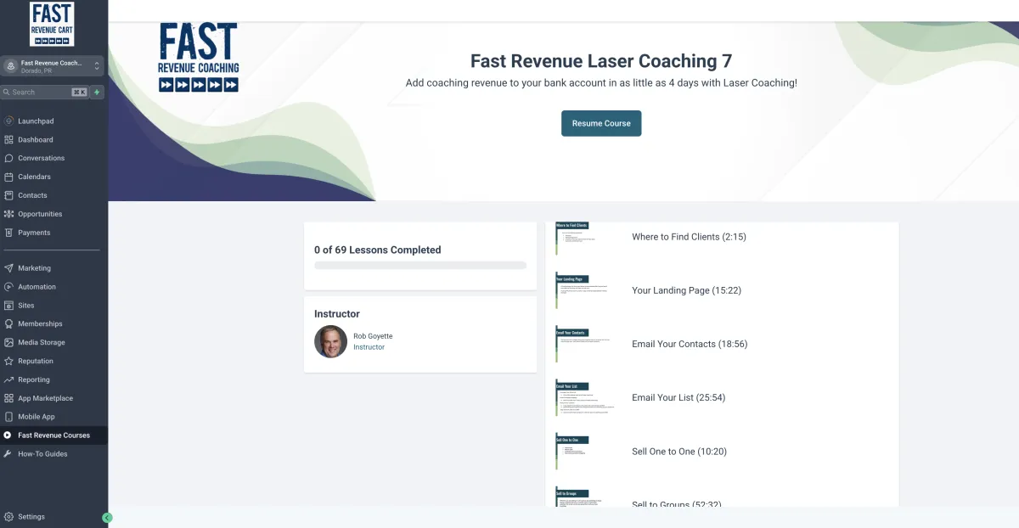The image size is (1019, 528).
Task: Click the Contacts icon in the sidebar
Action: click(8, 196)
